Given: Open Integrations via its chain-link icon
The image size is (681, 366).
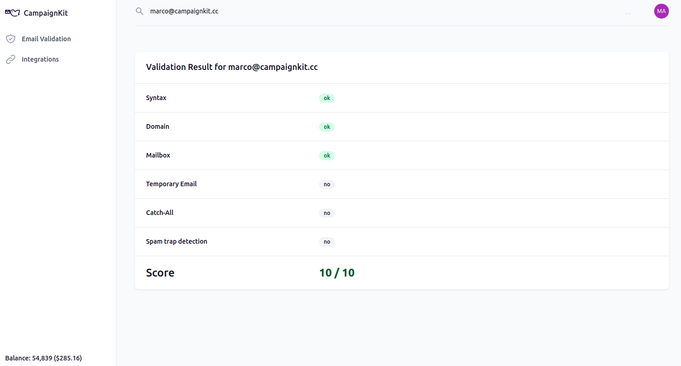Looking at the screenshot, I should 11,59.
